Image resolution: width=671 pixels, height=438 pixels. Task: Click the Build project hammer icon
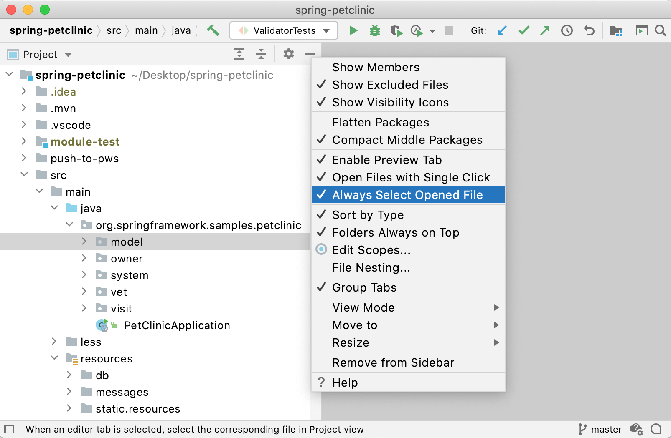tap(213, 30)
